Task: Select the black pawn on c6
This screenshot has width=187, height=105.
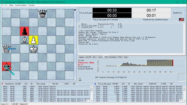Action: point(25,31)
